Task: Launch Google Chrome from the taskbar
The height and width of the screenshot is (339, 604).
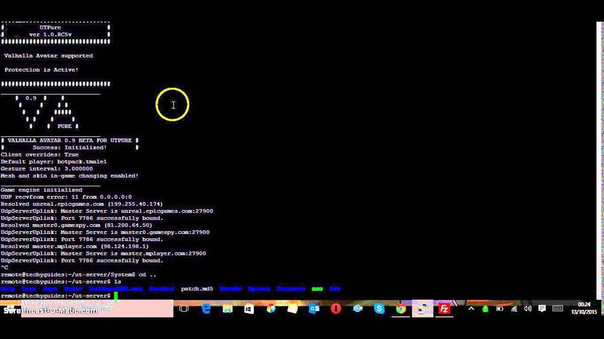Action: click(401, 309)
